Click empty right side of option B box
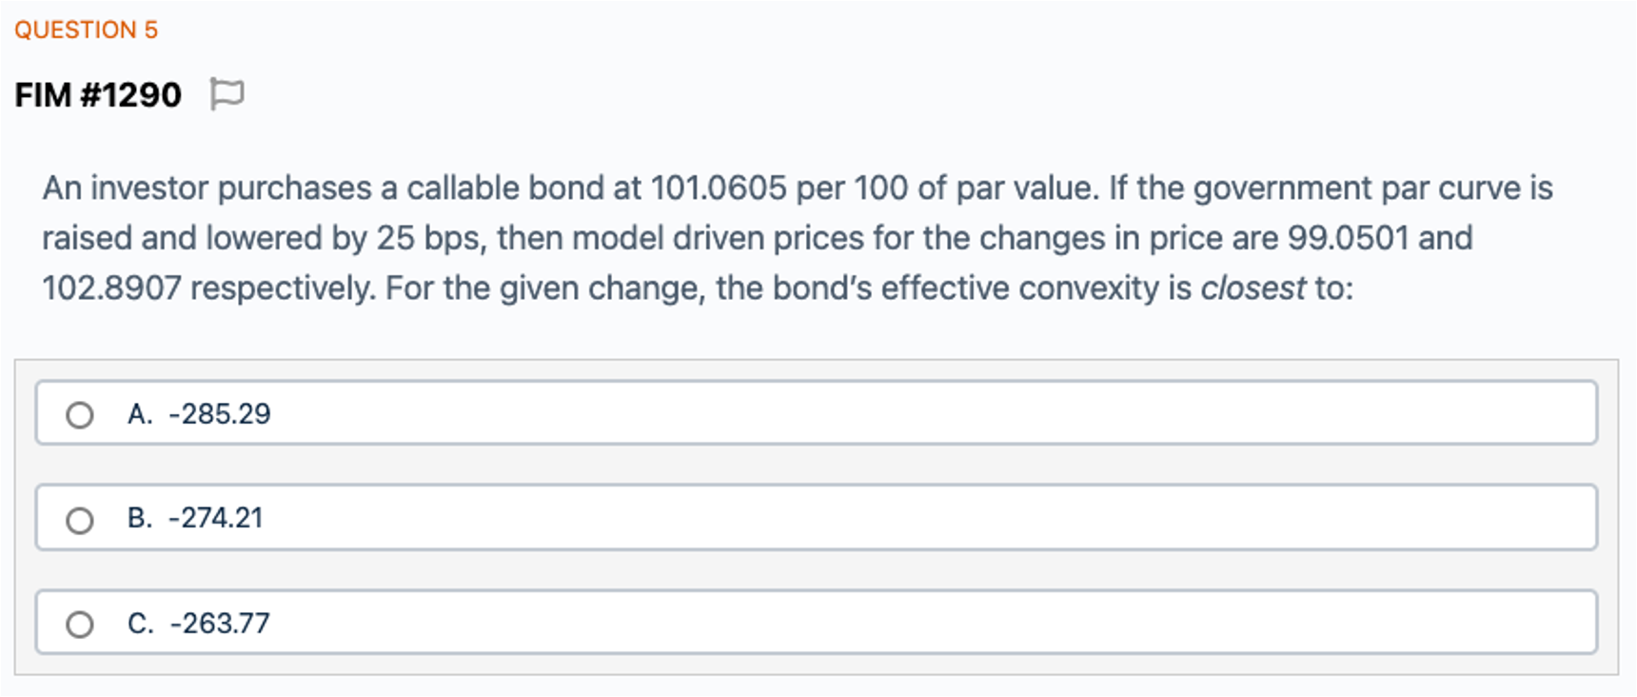 click(x=1142, y=518)
